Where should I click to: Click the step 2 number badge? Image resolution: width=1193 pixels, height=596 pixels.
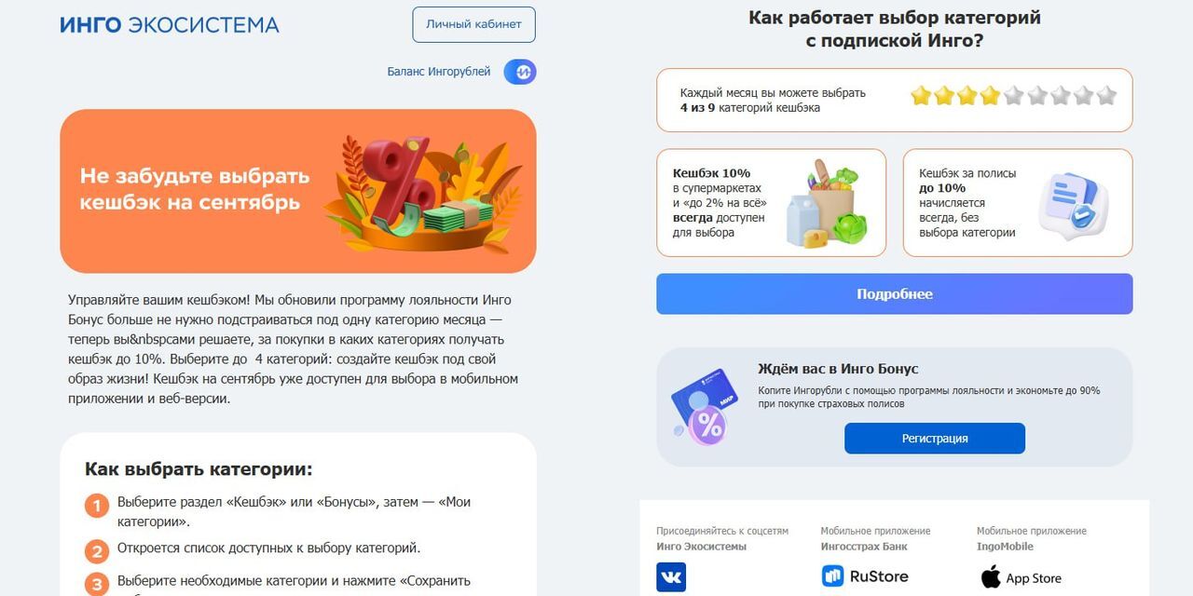(97, 551)
